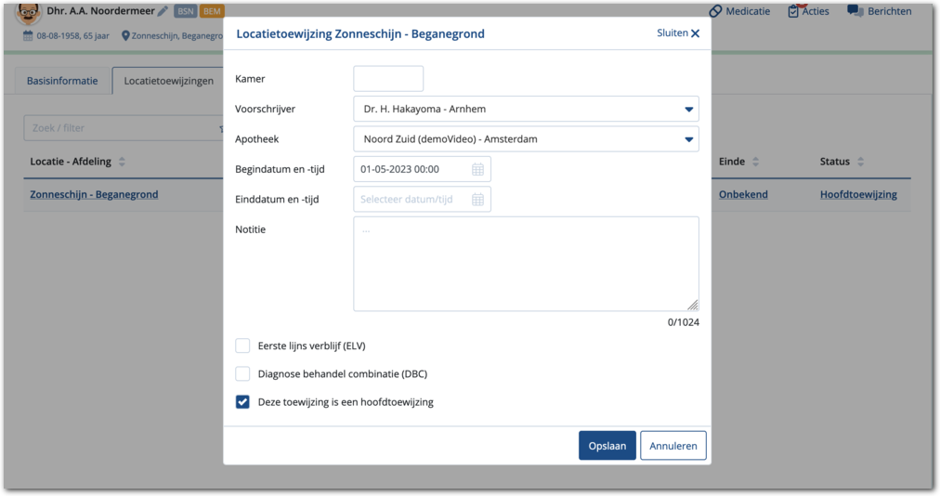
Task: Click the pencil edit icon beside patient name
Action: [x=163, y=11]
